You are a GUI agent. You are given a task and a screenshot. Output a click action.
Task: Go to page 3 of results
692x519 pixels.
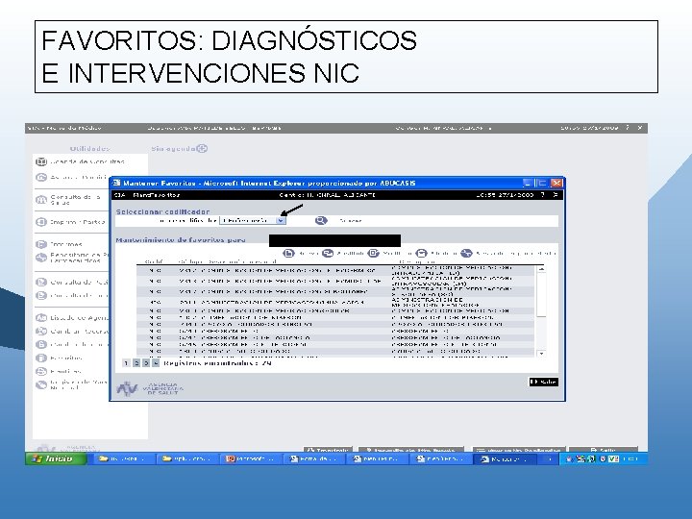[146, 363]
